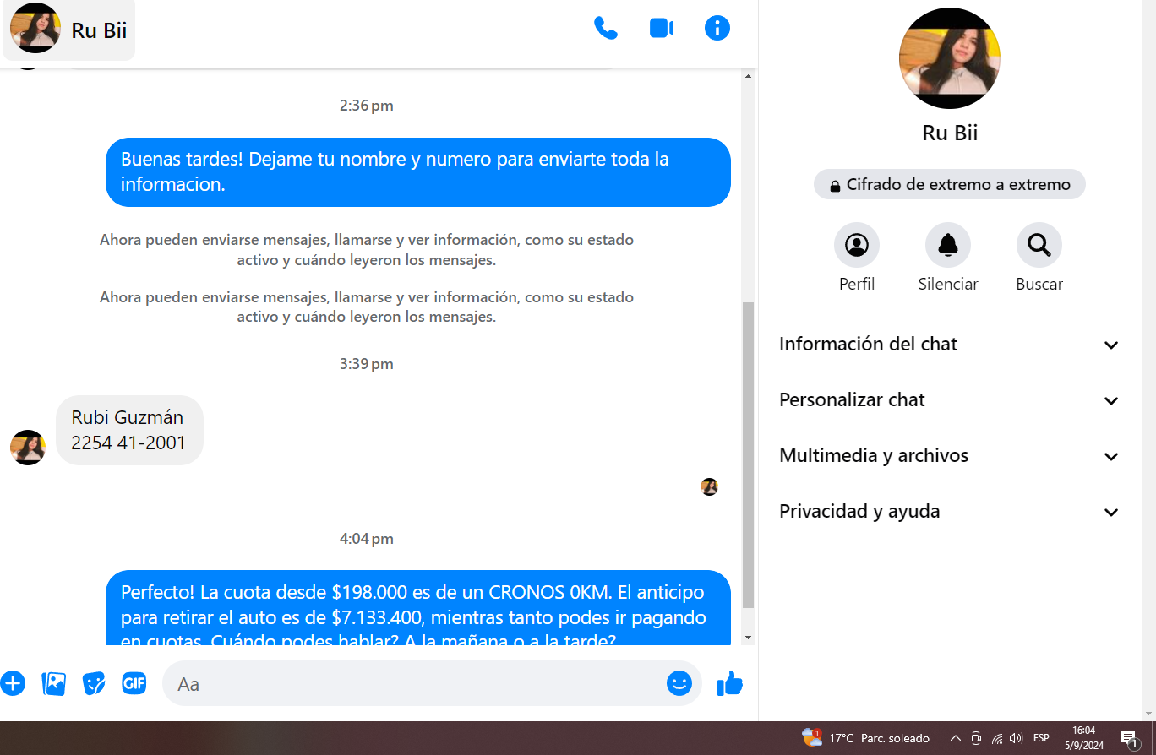Image resolution: width=1156 pixels, height=755 pixels.
Task: Click the chat scrollbar up arrow
Action: click(748, 76)
